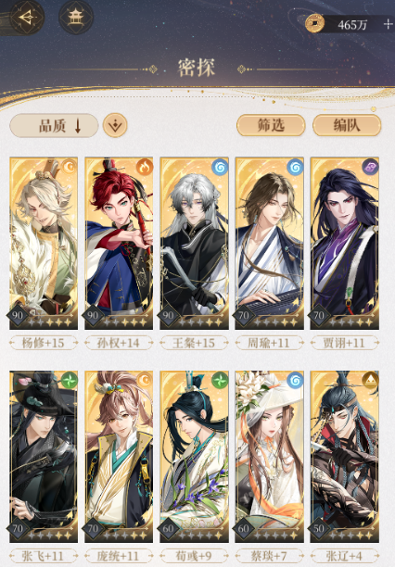Toggle the round sort direction button
Image resolution: width=395 pixels, height=567 pixels.
click(x=115, y=125)
